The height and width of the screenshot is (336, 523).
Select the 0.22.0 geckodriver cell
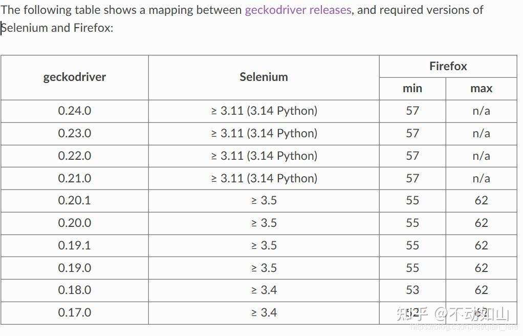click(x=75, y=156)
